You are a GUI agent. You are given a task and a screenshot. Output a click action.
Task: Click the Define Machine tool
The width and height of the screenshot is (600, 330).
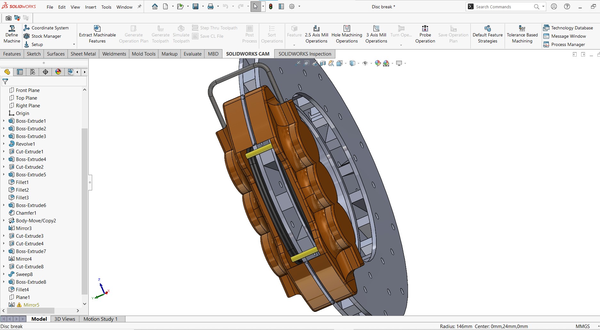(x=12, y=34)
